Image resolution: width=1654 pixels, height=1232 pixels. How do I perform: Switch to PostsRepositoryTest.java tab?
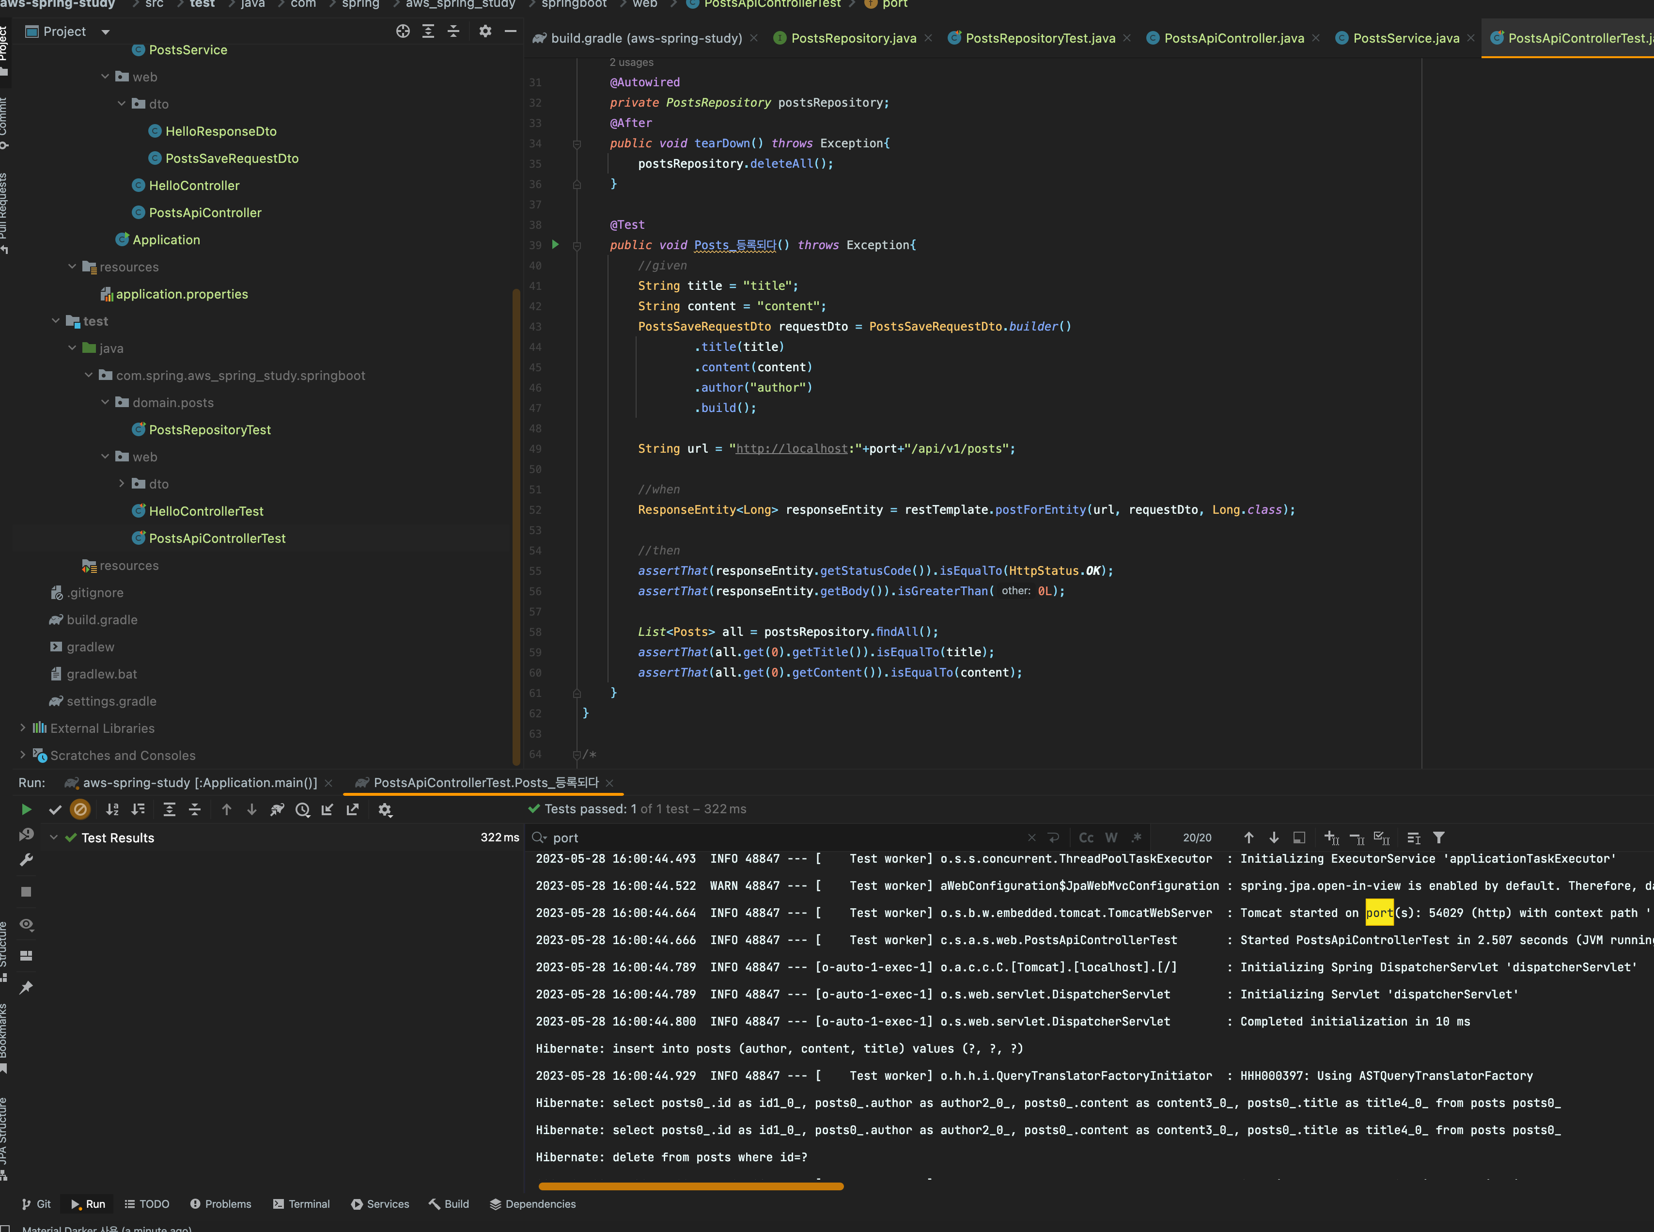(x=1040, y=38)
